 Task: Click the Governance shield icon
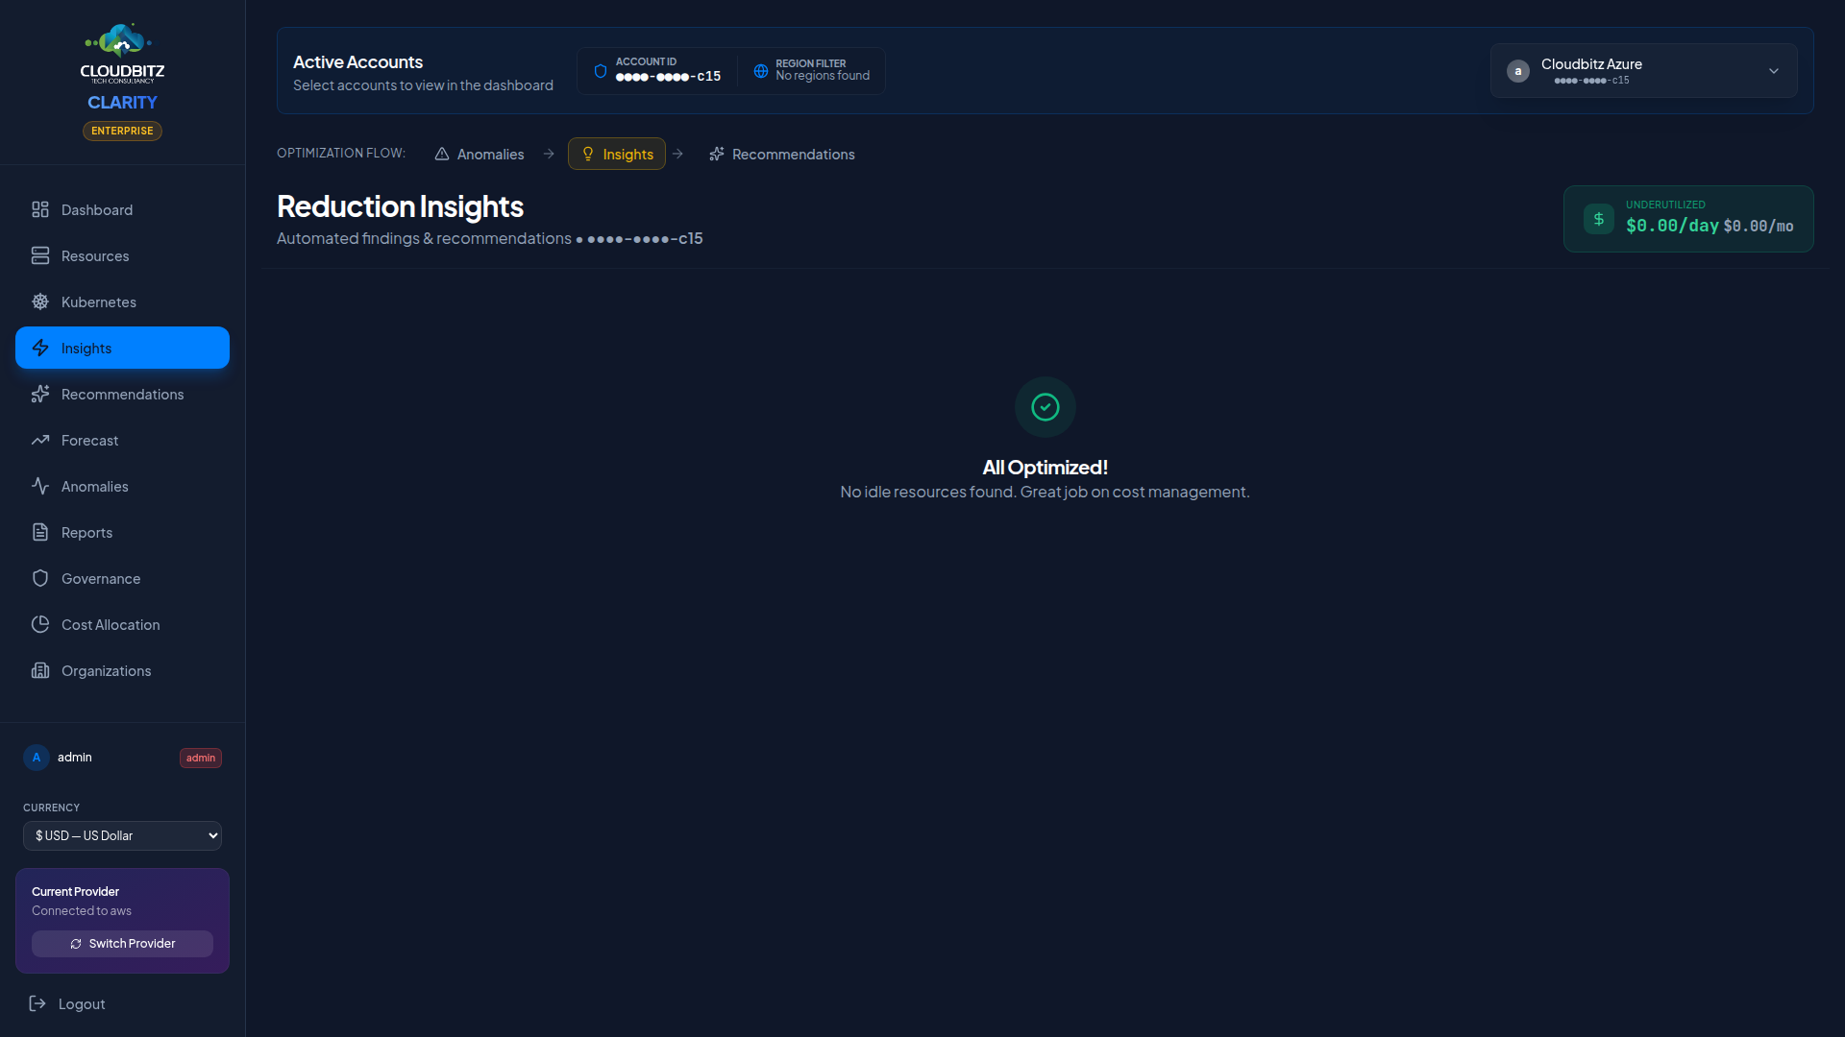click(x=40, y=578)
